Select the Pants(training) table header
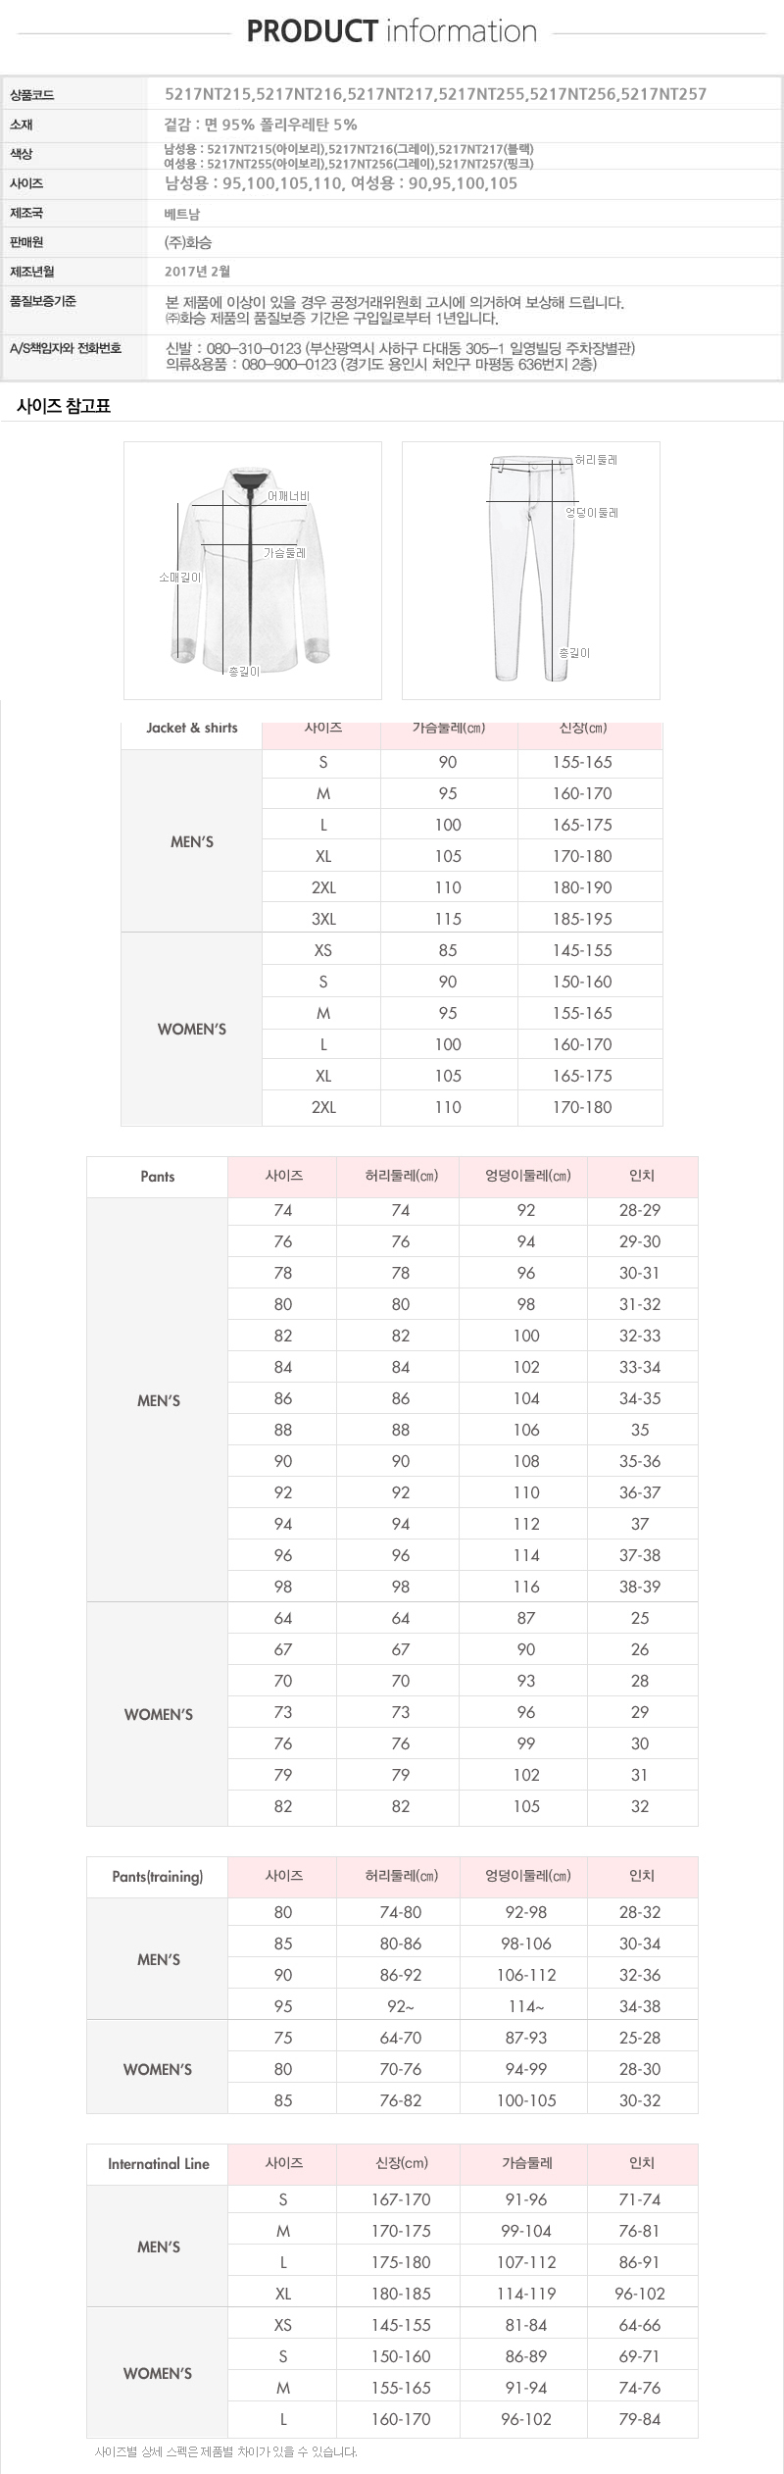The image size is (784, 2474). 158,1876
